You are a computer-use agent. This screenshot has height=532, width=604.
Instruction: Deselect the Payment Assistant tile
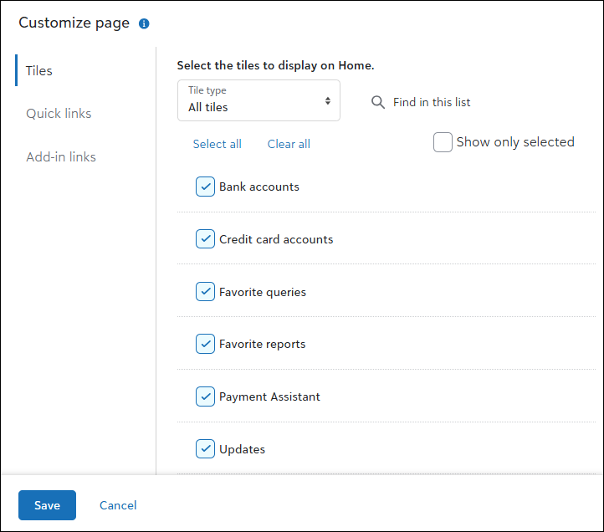point(205,396)
